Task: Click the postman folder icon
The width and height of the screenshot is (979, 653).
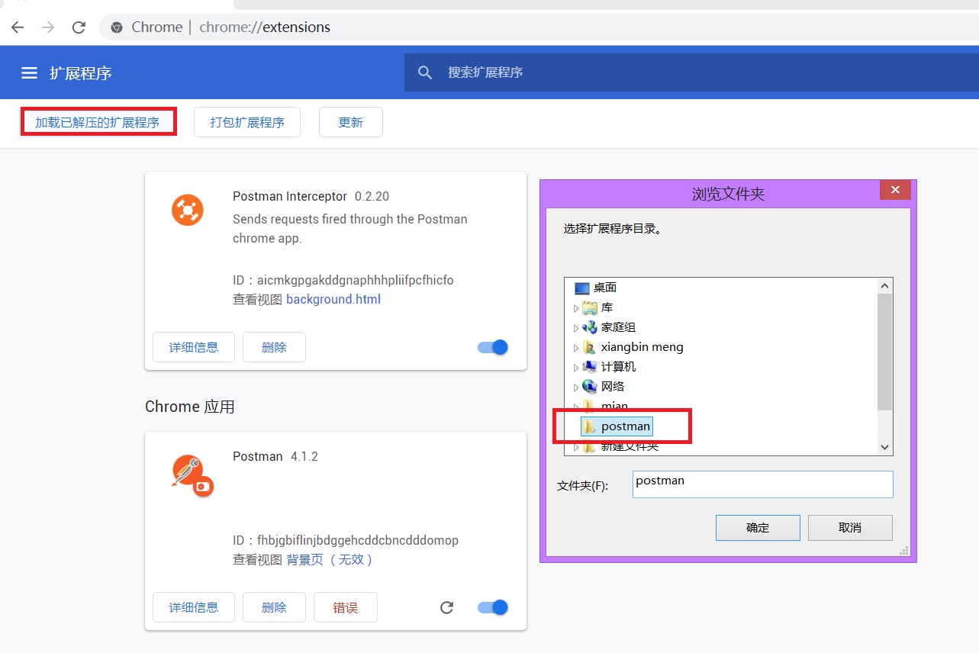Action: 589,426
